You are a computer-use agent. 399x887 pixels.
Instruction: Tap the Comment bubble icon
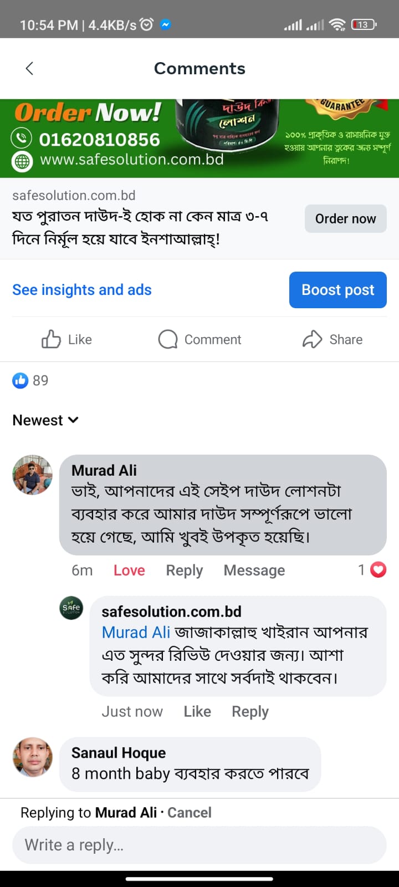(168, 339)
